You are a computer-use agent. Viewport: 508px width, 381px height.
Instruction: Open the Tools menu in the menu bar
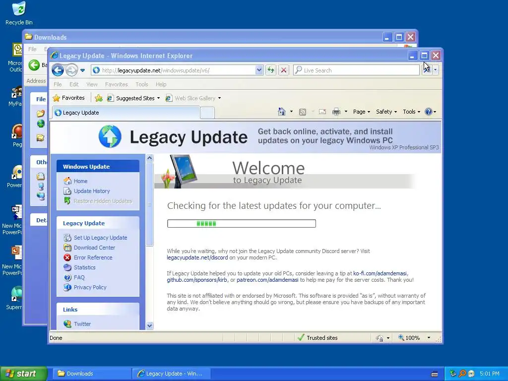click(141, 84)
